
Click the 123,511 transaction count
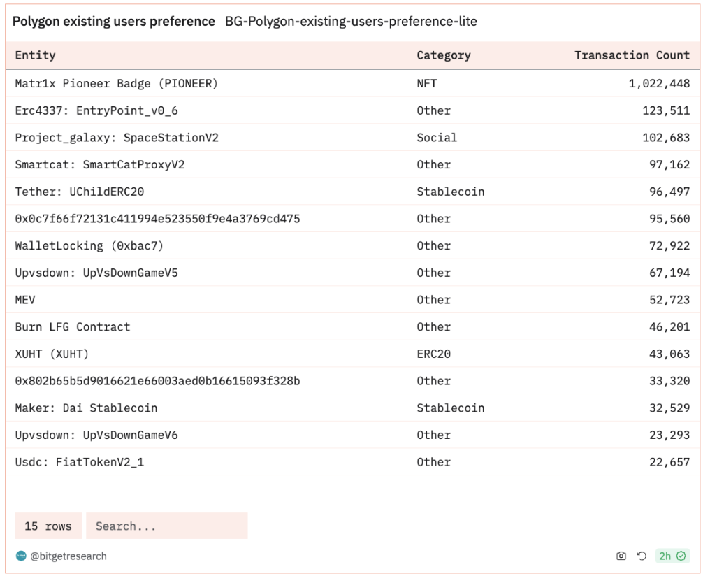coord(666,110)
